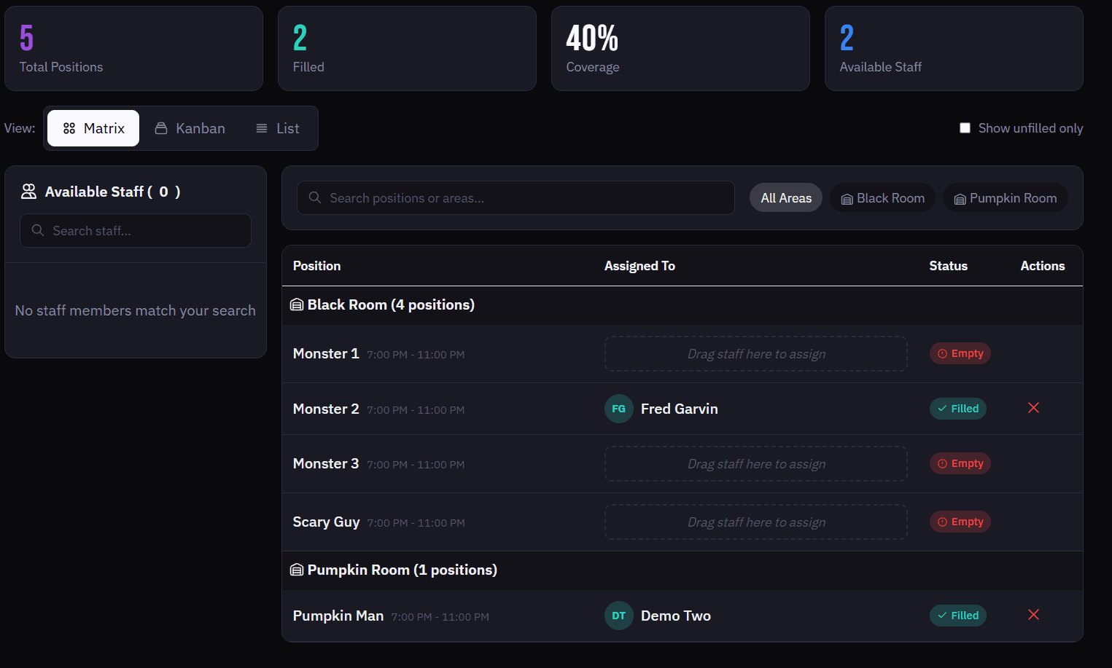
Task: Toggle the Filled status on Pumpkin Man
Action: 957,616
